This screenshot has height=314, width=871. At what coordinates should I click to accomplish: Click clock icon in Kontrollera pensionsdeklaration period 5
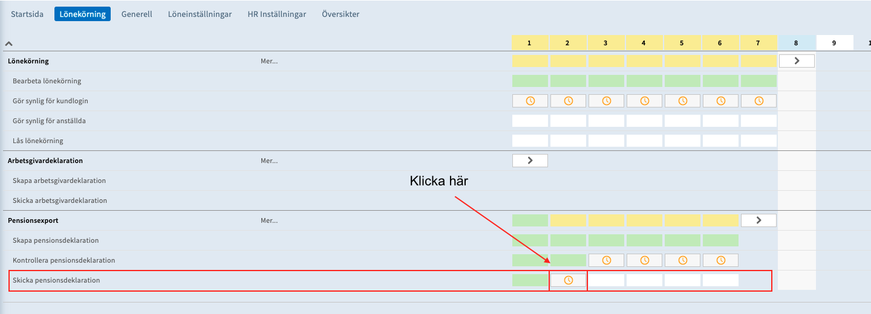click(682, 260)
